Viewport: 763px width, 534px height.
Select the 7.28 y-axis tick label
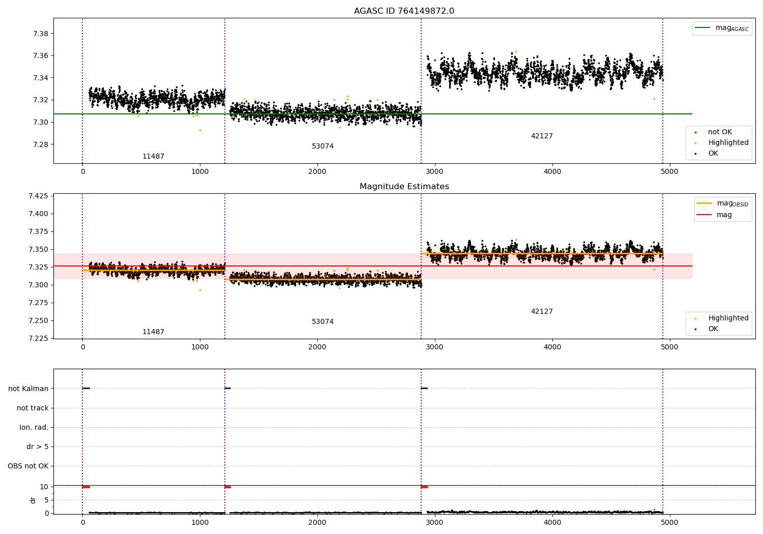[40, 144]
